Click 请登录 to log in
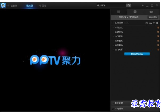 (14, 6)
